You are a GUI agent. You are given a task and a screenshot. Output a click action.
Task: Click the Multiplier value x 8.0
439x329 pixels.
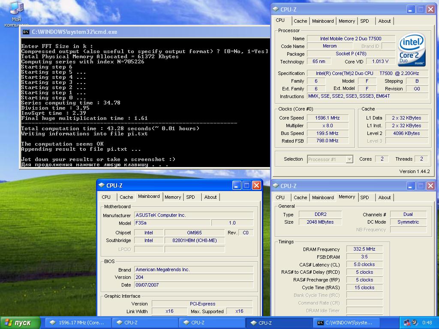click(x=328, y=126)
